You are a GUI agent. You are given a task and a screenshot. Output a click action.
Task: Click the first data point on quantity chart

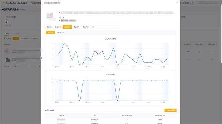point(57,54)
